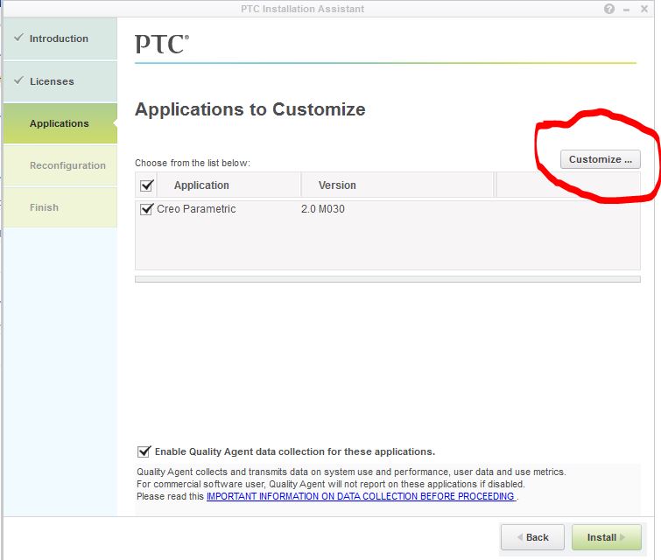Go Back to previous step
The width and height of the screenshot is (661, 560).
532,537
